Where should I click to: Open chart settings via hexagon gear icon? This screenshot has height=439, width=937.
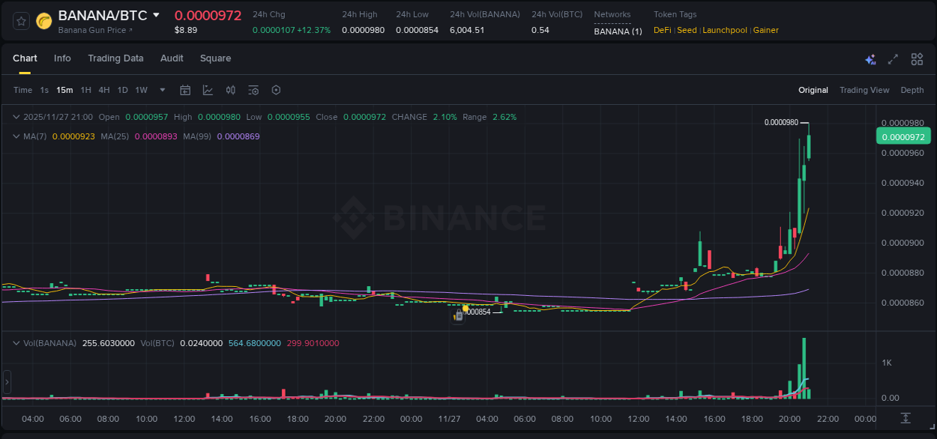[276, 90]
